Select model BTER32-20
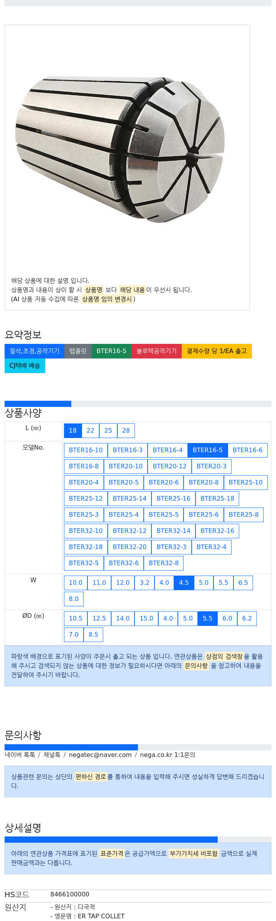Screen dimensions: 276x921 [130, 547]
